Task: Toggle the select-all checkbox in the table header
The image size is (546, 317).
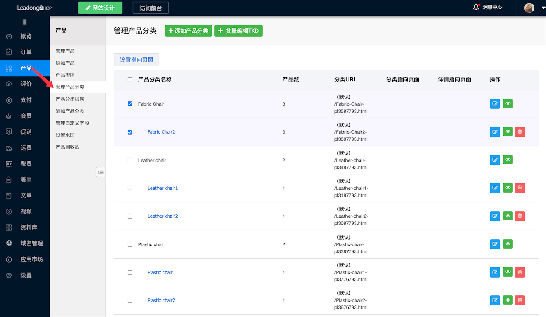Action: pos(130,79)
